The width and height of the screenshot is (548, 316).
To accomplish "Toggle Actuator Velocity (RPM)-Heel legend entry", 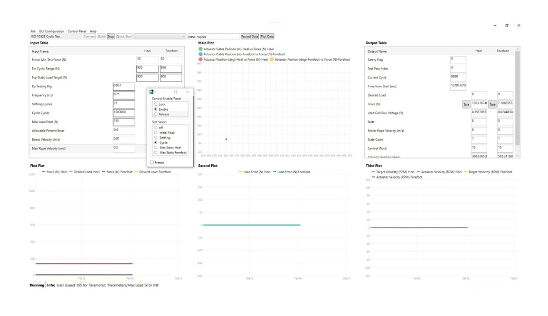I will pyautogui.click(x=439, y=172).
